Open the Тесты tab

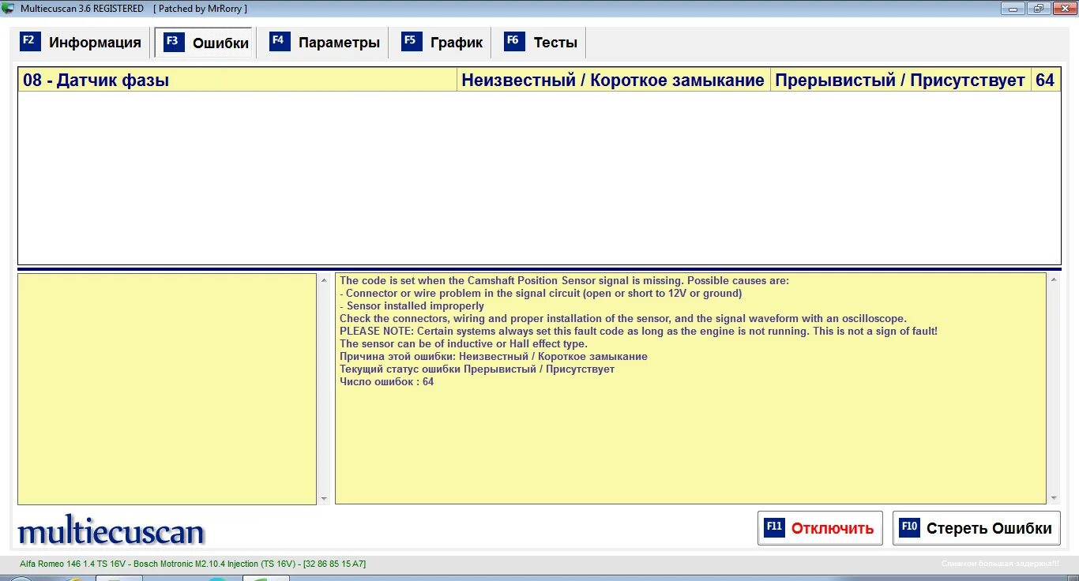click(542, 43)
